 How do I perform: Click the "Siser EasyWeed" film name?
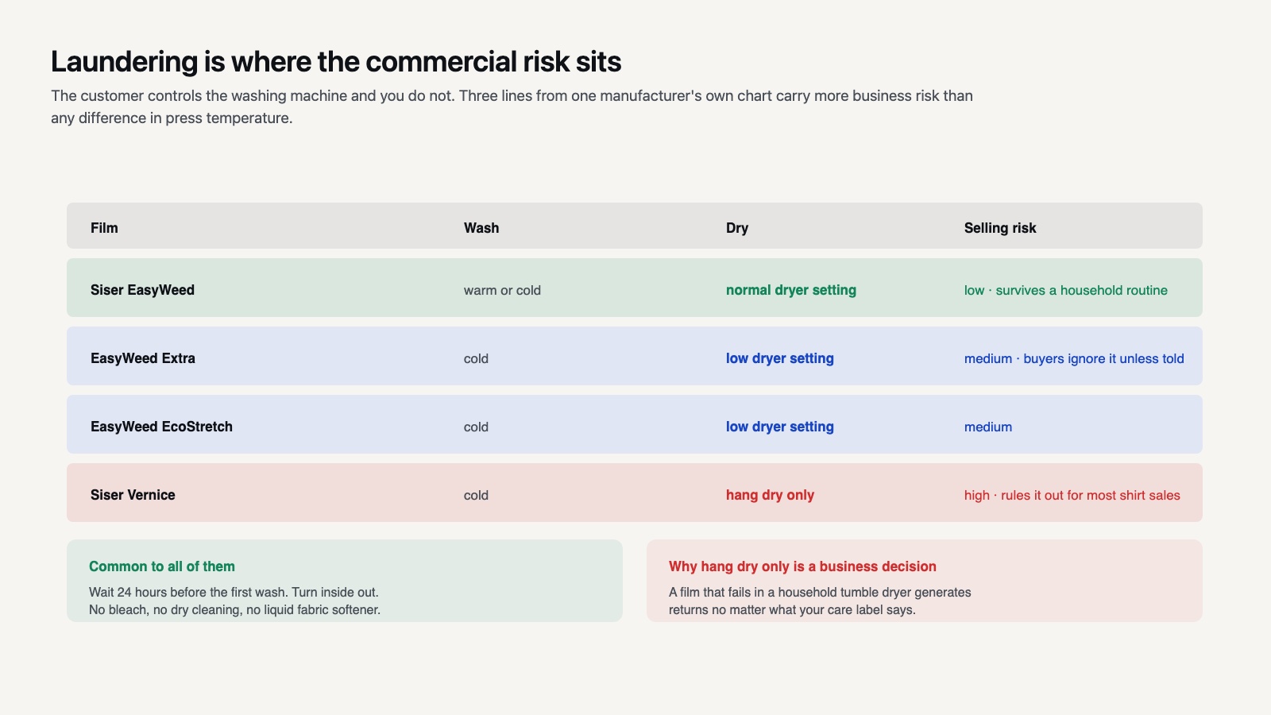click(142, 290)
